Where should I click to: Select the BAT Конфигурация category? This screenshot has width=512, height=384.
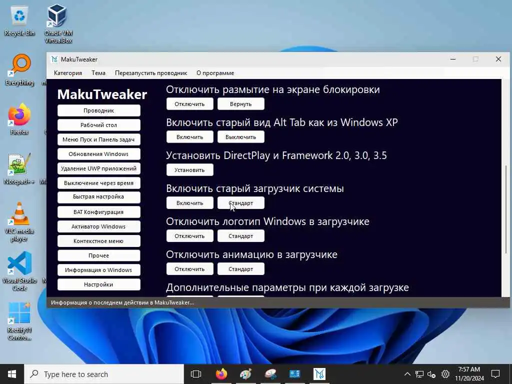tap(99, 212)
